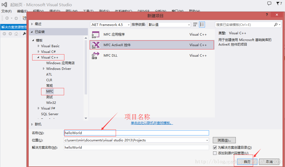The height and width of the screenshot is (167, 285).
Task: Select Win32 template category
Action: pyautogui.click(x=51, y=103)
